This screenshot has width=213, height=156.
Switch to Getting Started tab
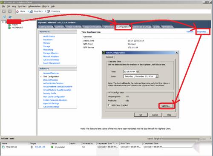tap(46, 27)
